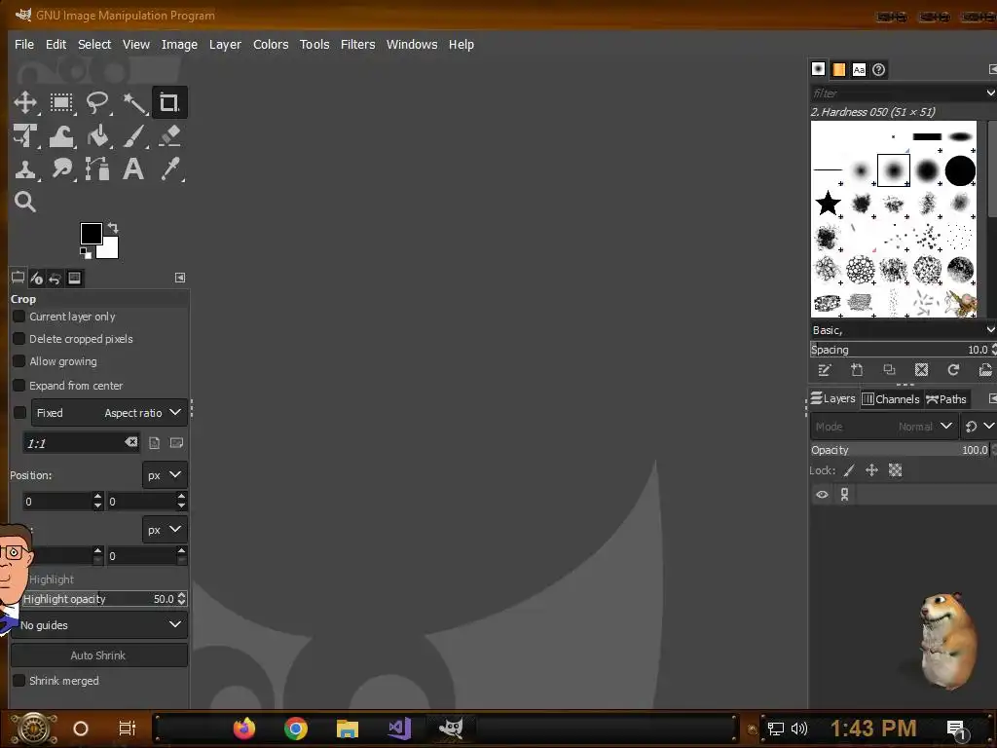The image size is (997, 748).
Task: Open the Document History tab with question icon
Action: [x=879, y=69]
